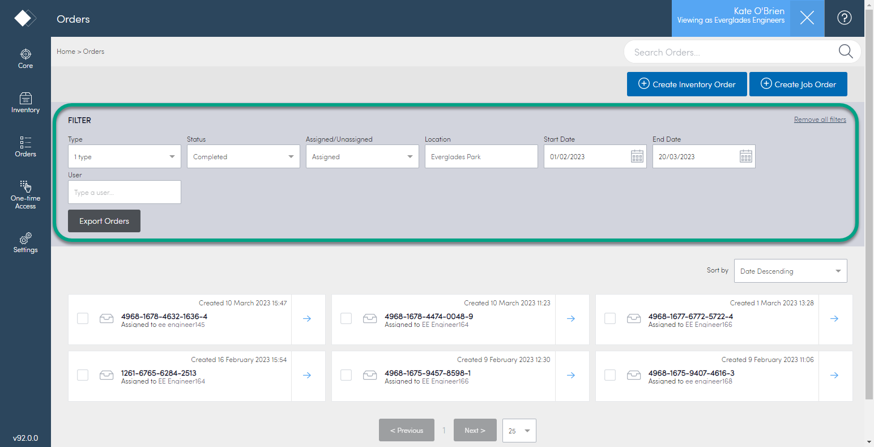Select the checkbox for order 4968-1675-9457-8598-1
874x447 pixels.
pos(346,375)
